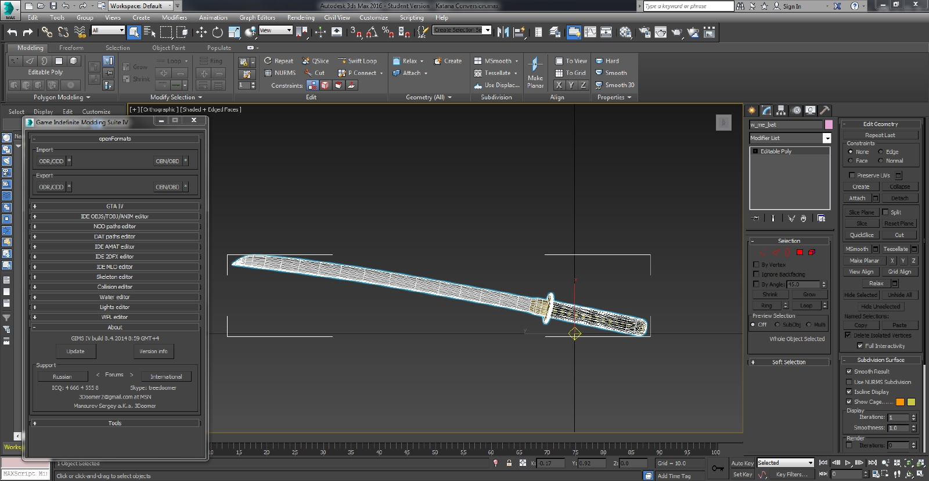The height and width of the screenshot is (481, 929).
Task: Select the Rotate tool in main toolbar
Action: (x=217, y=32)
